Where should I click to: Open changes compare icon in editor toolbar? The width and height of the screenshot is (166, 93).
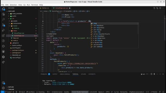157,8
